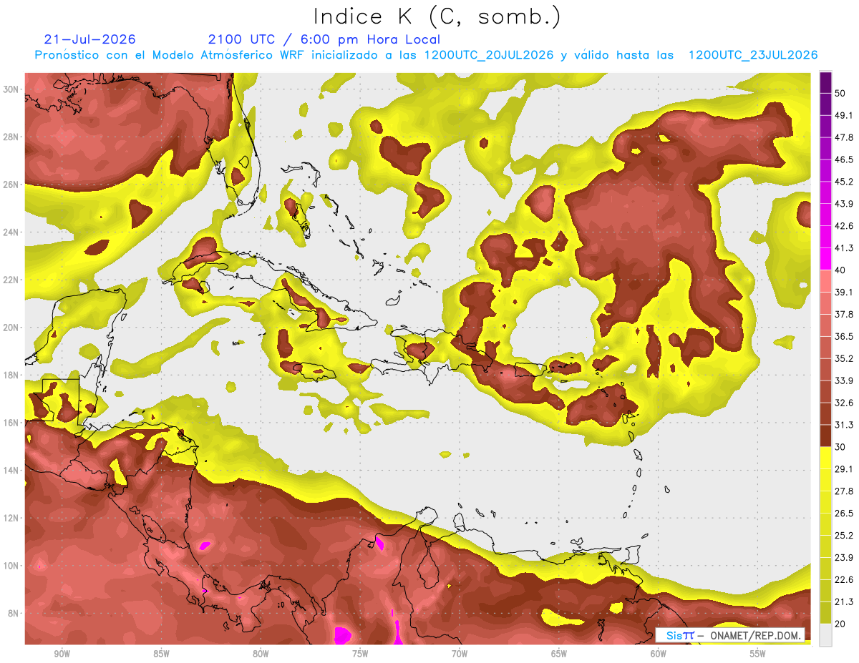Viewport: 859px width, 663px height.
Task: Click the valid-until time "1200UTC_23JUL2026"
Action: (x=753, y=55)
